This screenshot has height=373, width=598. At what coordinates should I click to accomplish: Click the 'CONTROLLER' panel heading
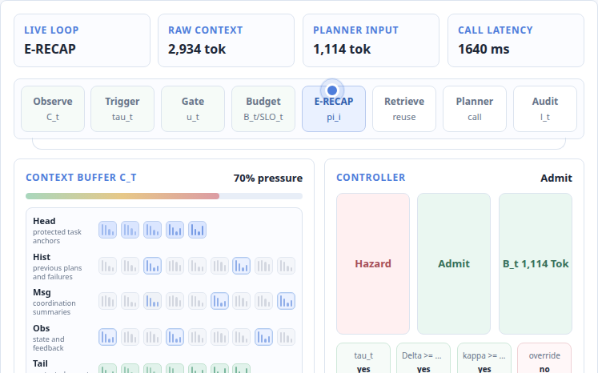point(371,178)
